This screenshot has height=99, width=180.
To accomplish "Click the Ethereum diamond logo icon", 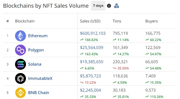I will pos(20,36).
